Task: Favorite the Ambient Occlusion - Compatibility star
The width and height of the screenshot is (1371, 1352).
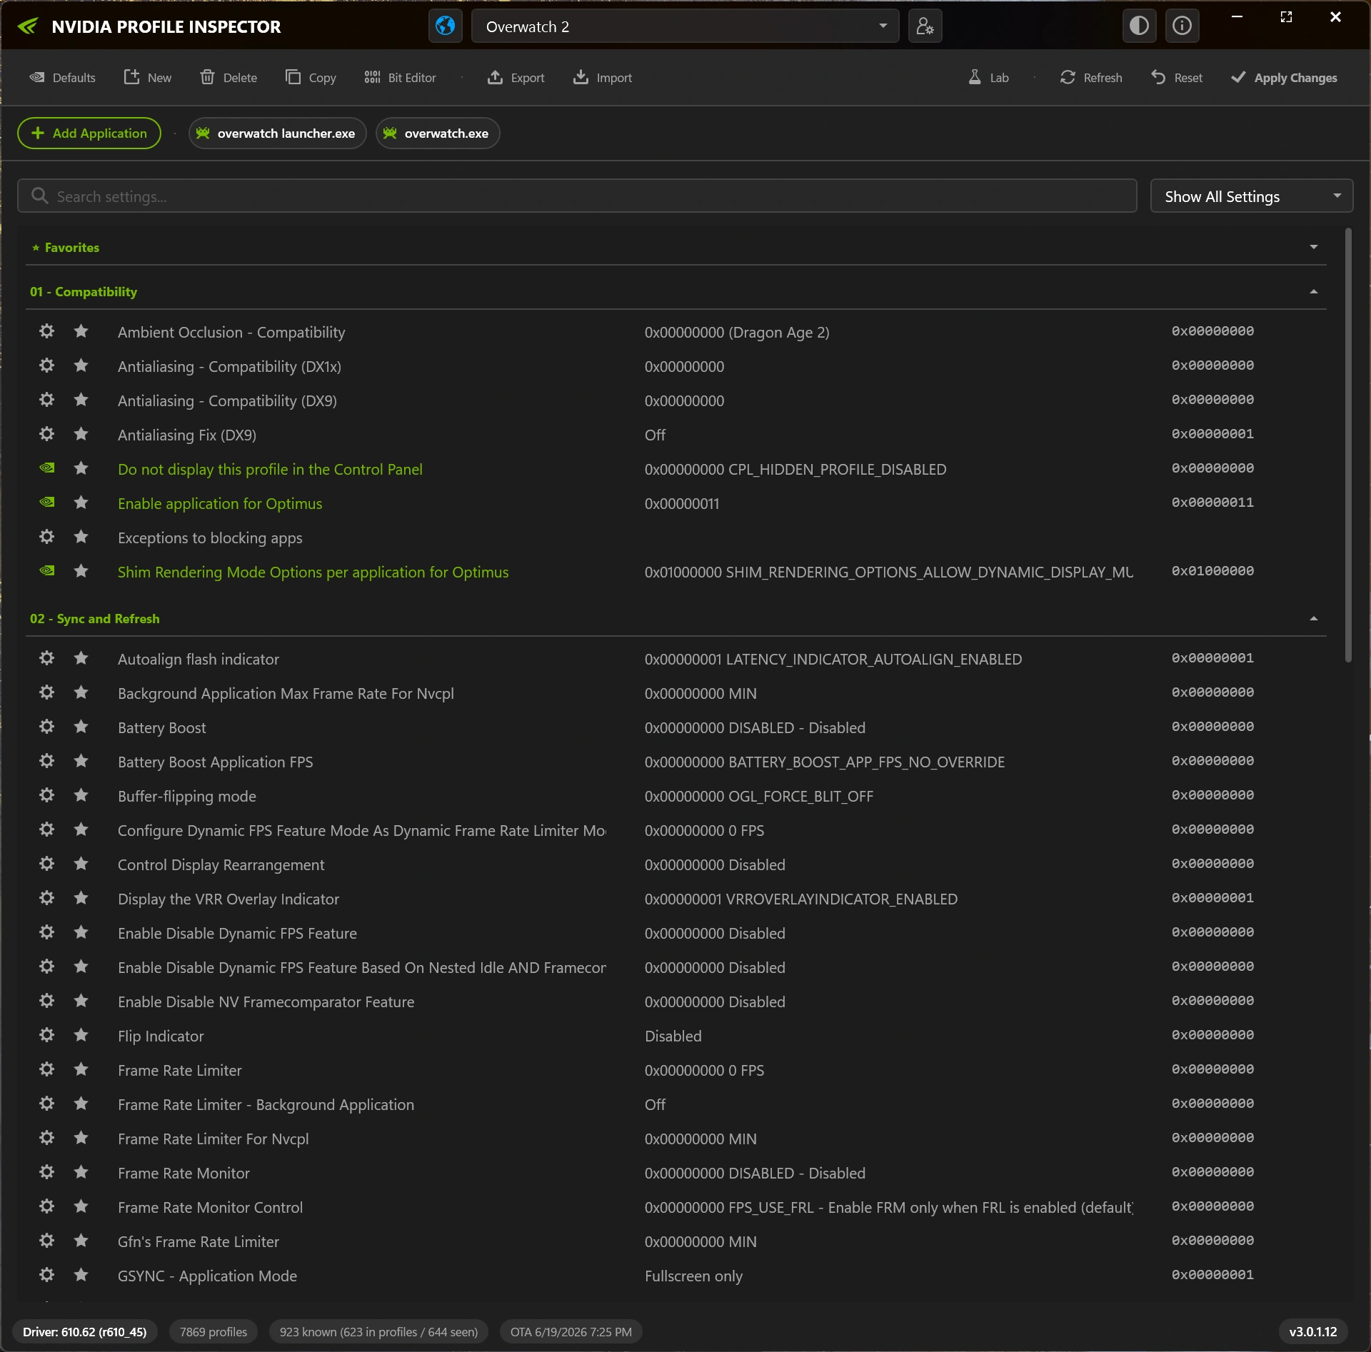Action: (x=81, y=331)
